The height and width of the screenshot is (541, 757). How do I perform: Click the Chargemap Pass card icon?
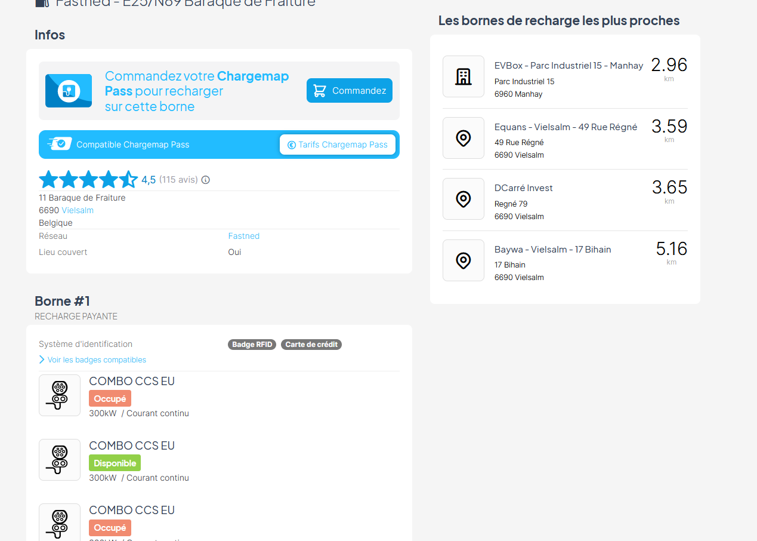69,91
